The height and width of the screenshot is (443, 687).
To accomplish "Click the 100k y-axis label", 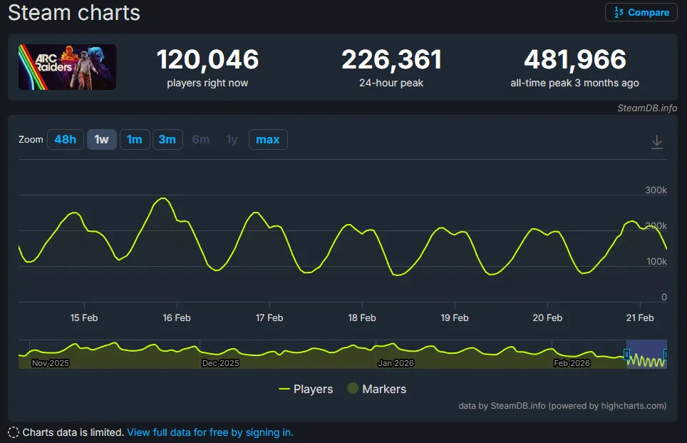I will click(656, 261).
